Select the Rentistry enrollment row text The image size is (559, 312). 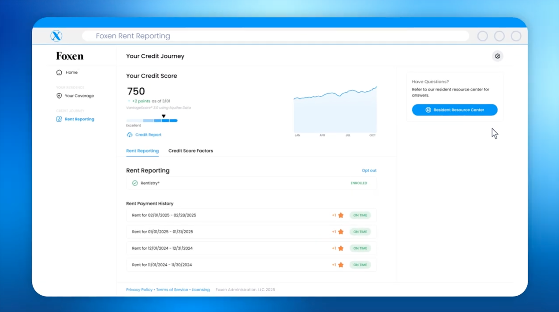pyautogui.click(x=150, y=183)
